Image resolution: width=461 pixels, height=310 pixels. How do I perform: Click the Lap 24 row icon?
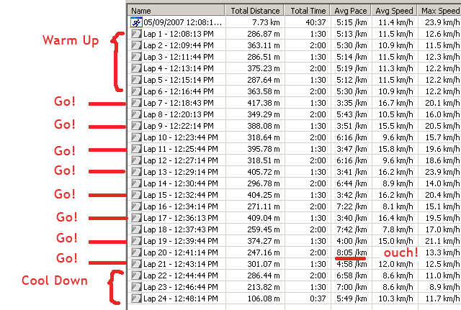(x=136, y=298)
